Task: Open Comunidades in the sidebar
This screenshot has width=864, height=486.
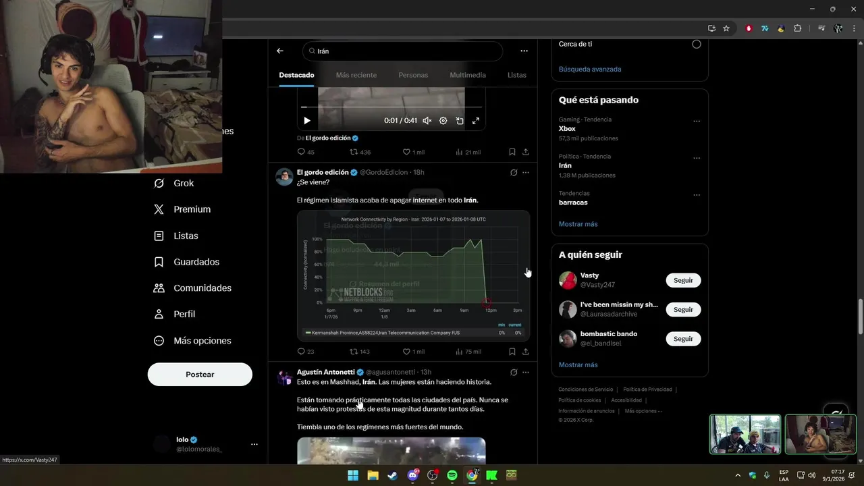Action: 192,288
